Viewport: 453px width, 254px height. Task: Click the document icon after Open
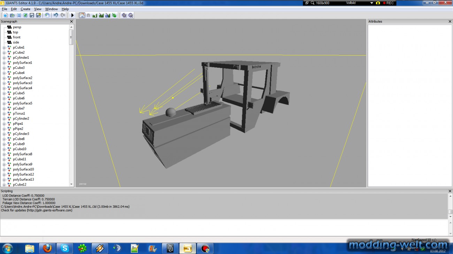coord(19,15)
